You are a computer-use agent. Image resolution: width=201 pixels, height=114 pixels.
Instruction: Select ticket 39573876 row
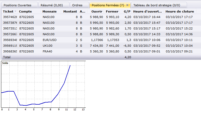(x=101, y=23)
